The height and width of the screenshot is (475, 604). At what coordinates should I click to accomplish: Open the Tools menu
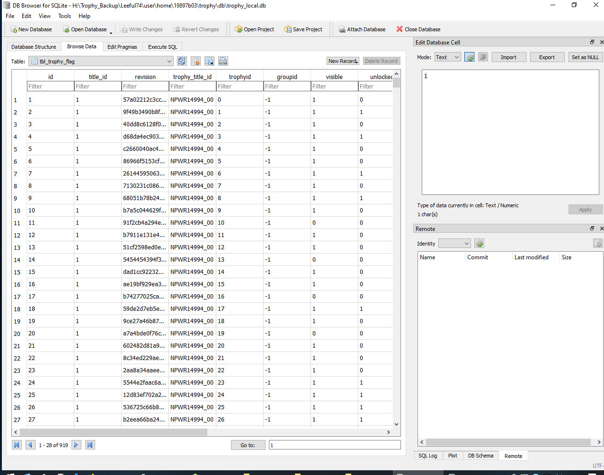(x=64, y=16)
